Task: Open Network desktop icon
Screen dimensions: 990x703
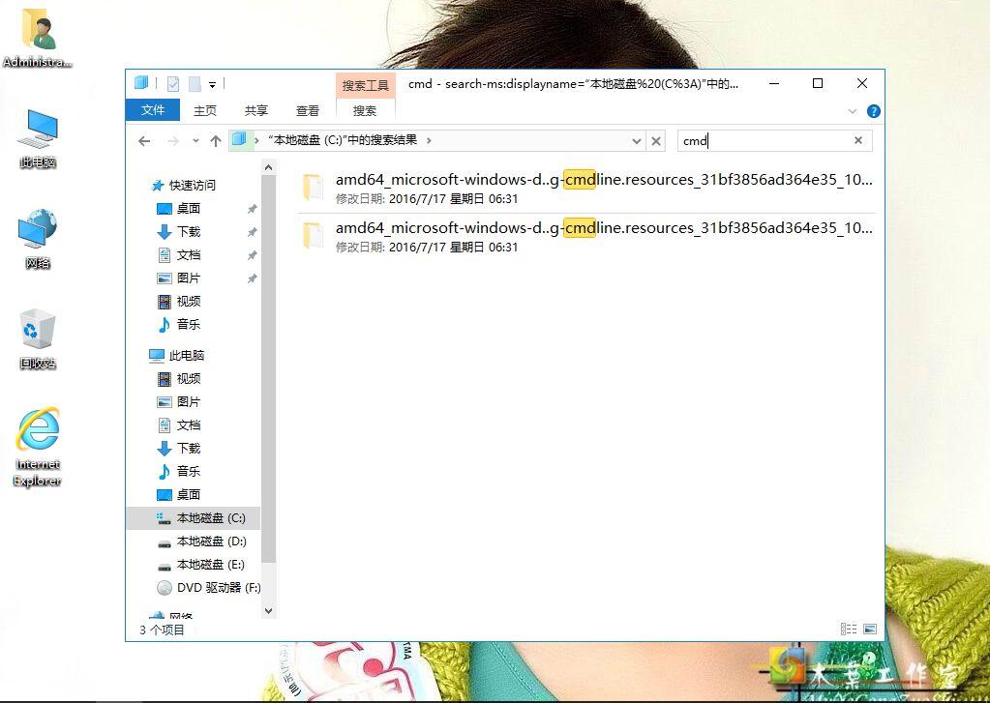Action: (x=37, y=239)
